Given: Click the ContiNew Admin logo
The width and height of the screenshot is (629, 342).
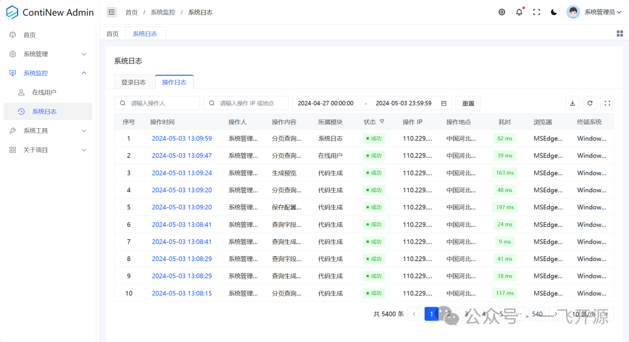Looking at the screenshot, I should click(x=49, y=12).
